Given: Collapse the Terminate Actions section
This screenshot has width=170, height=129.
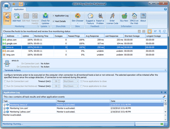Looking at the screenshot, I should 165,70.
